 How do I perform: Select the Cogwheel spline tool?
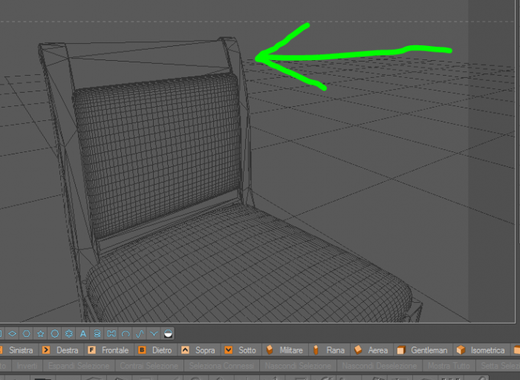tap(55, 334)
